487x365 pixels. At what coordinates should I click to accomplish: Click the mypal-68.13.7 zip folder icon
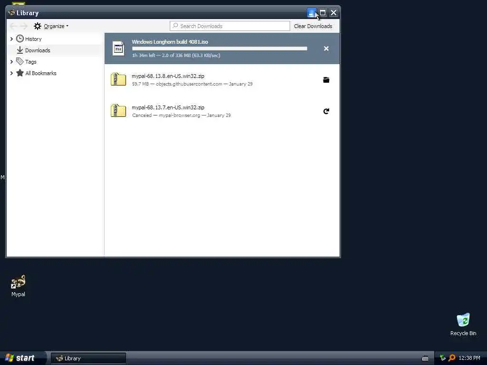pyautogui.click(x=118, y=110)
